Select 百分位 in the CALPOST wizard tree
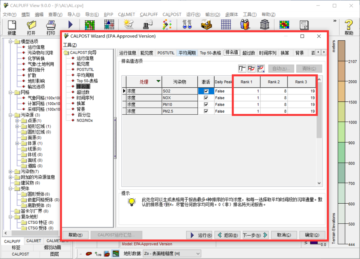360x259 pixels. (x=84, y=115)
